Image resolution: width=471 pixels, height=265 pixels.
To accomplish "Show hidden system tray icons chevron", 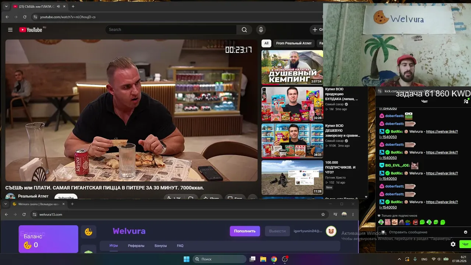I will (x=399, y=259).
